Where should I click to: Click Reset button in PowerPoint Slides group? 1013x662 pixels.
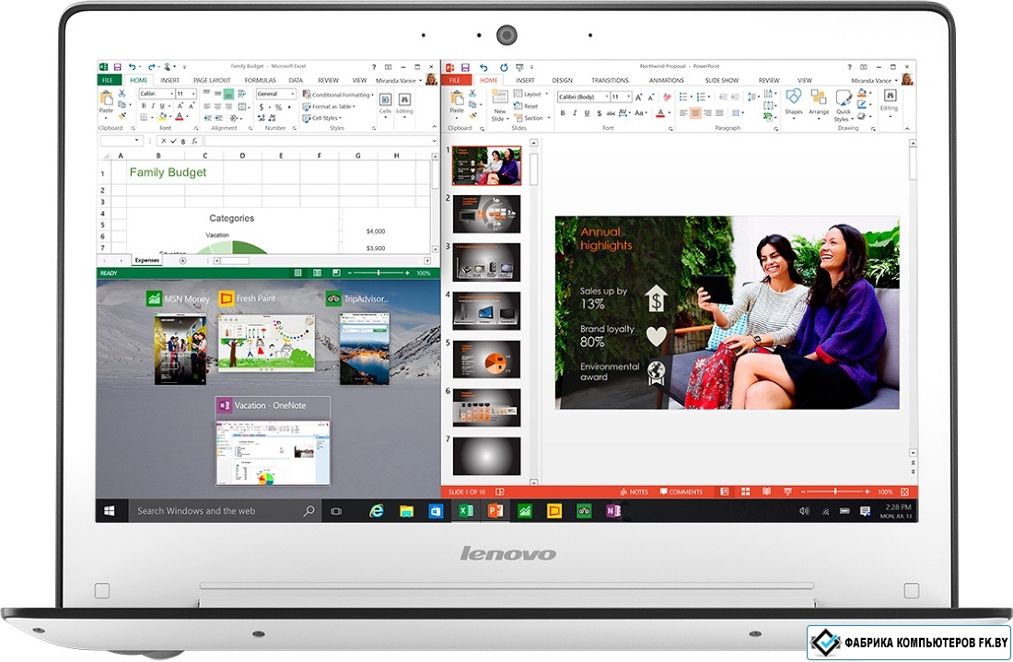527,106
